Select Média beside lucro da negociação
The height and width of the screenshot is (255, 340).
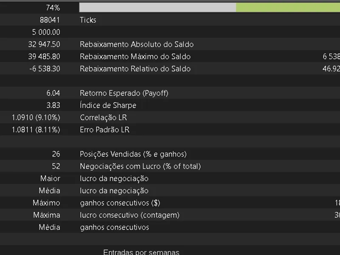point(49,190)
